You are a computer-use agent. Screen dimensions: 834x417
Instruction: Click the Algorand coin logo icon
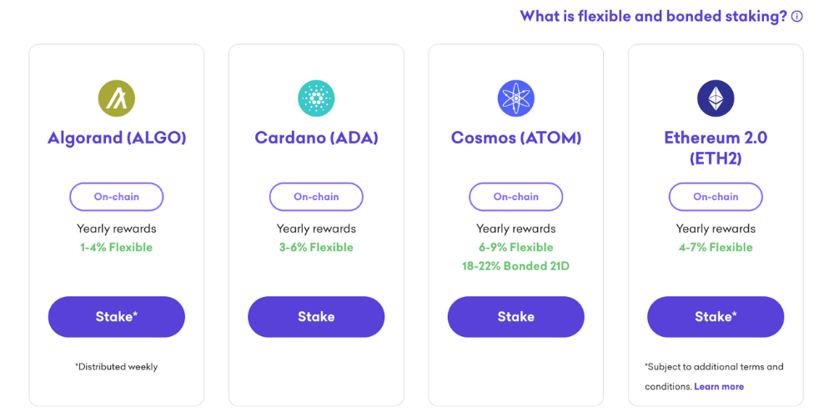pyautogui.click(x=116, y=98)
